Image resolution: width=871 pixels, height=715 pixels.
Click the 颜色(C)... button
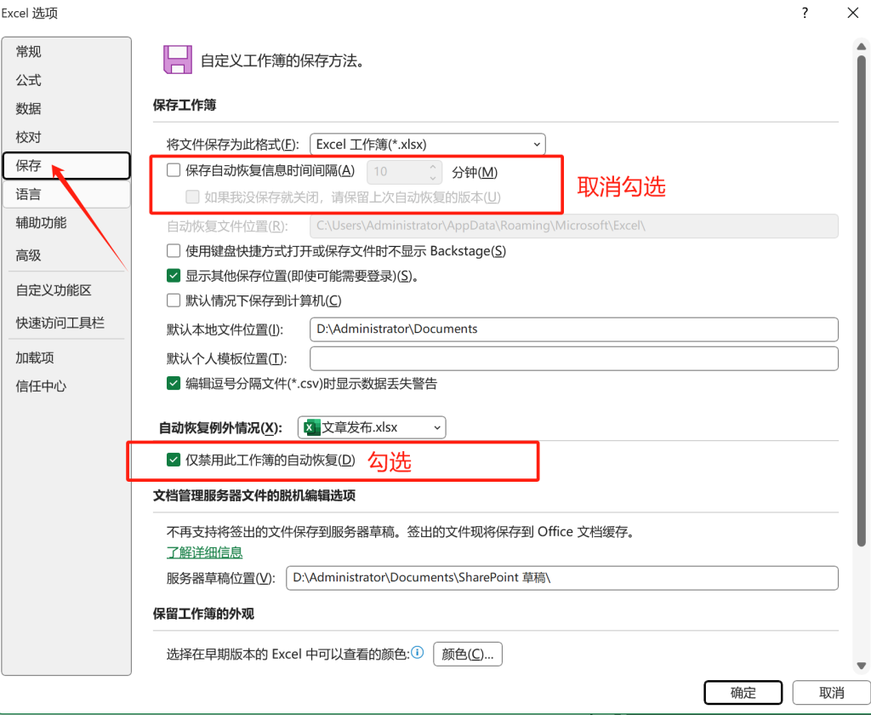[468, 655]
